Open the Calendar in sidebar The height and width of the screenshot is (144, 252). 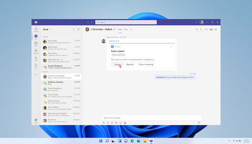36,51
